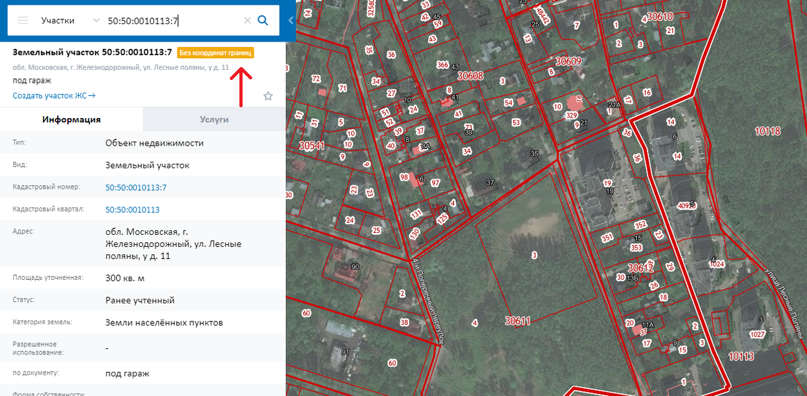Click quarter label 10118 on map

pos(767,132)
